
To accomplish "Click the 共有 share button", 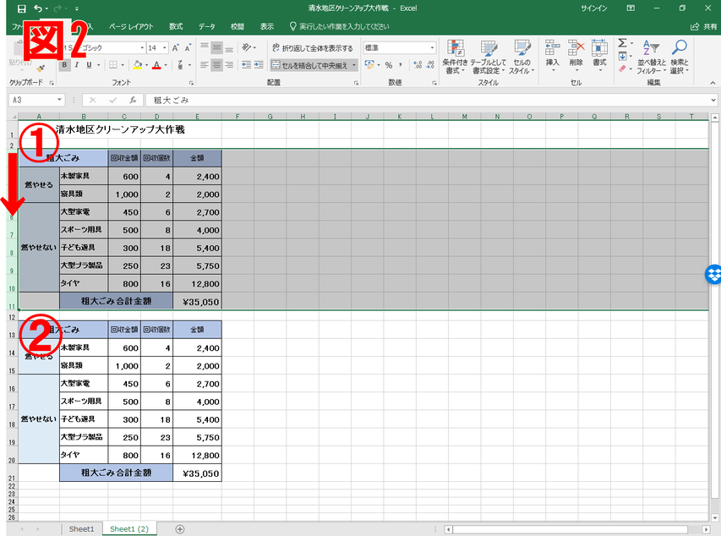I will point(704,27).
